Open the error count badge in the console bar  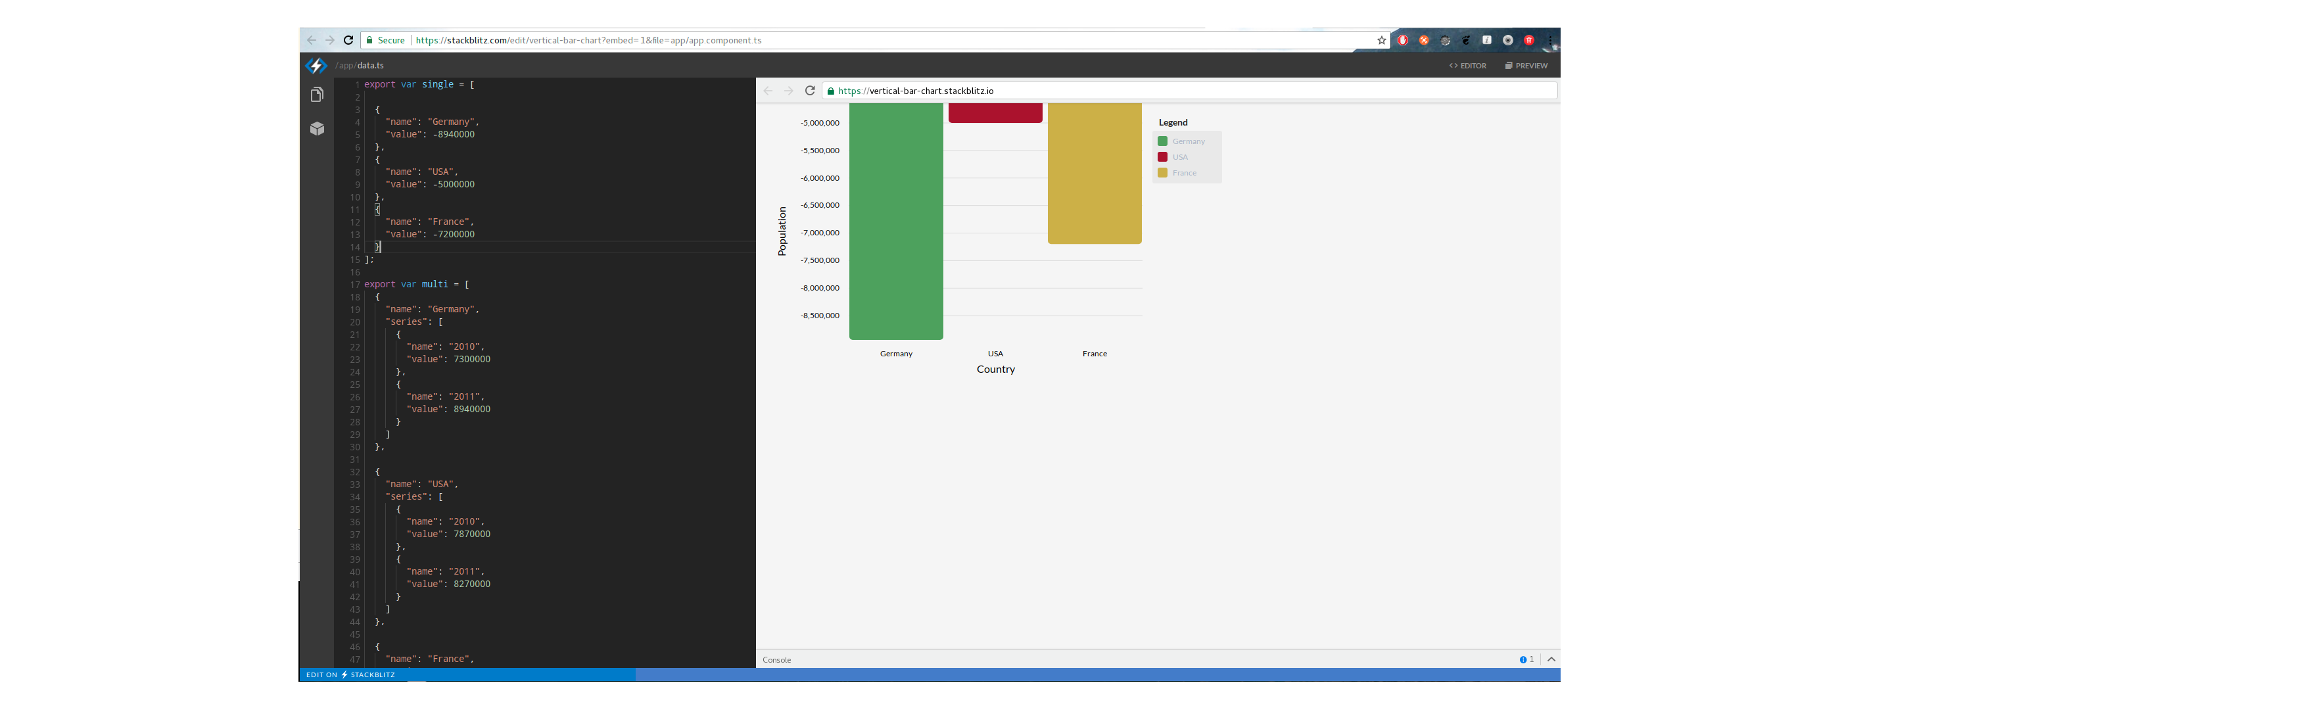[1525, 659]
